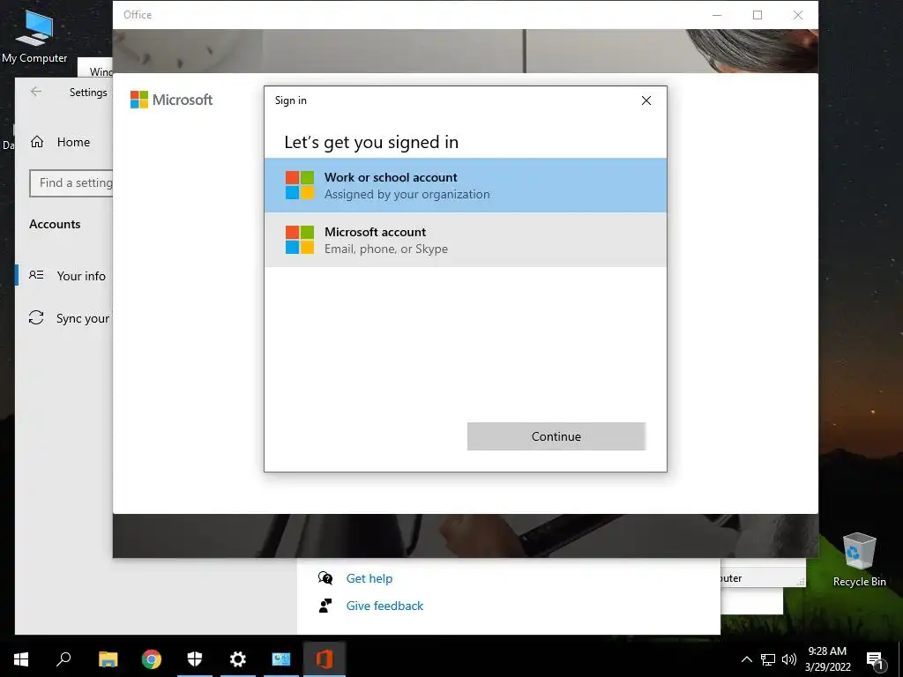Open File Explorer from taskbar
This screenshot has height=677, width=903.
pyautogui.click(x=108, y=659)
